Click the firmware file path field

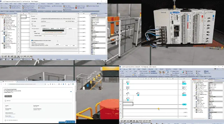[x=56, y=19]
